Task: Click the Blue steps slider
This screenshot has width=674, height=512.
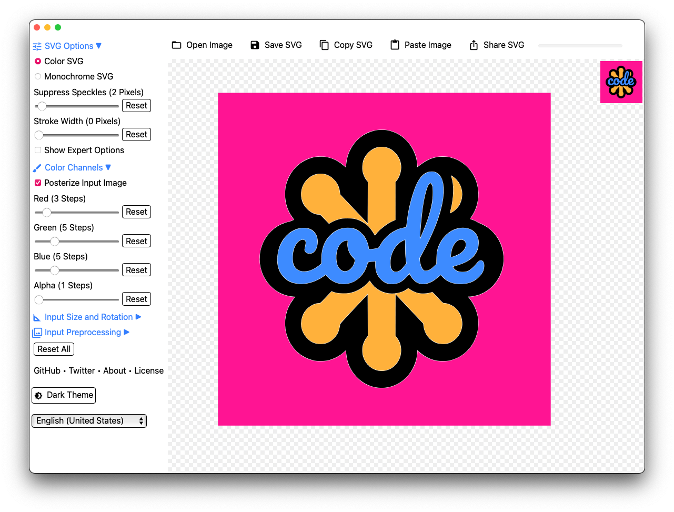Action: 76,270
